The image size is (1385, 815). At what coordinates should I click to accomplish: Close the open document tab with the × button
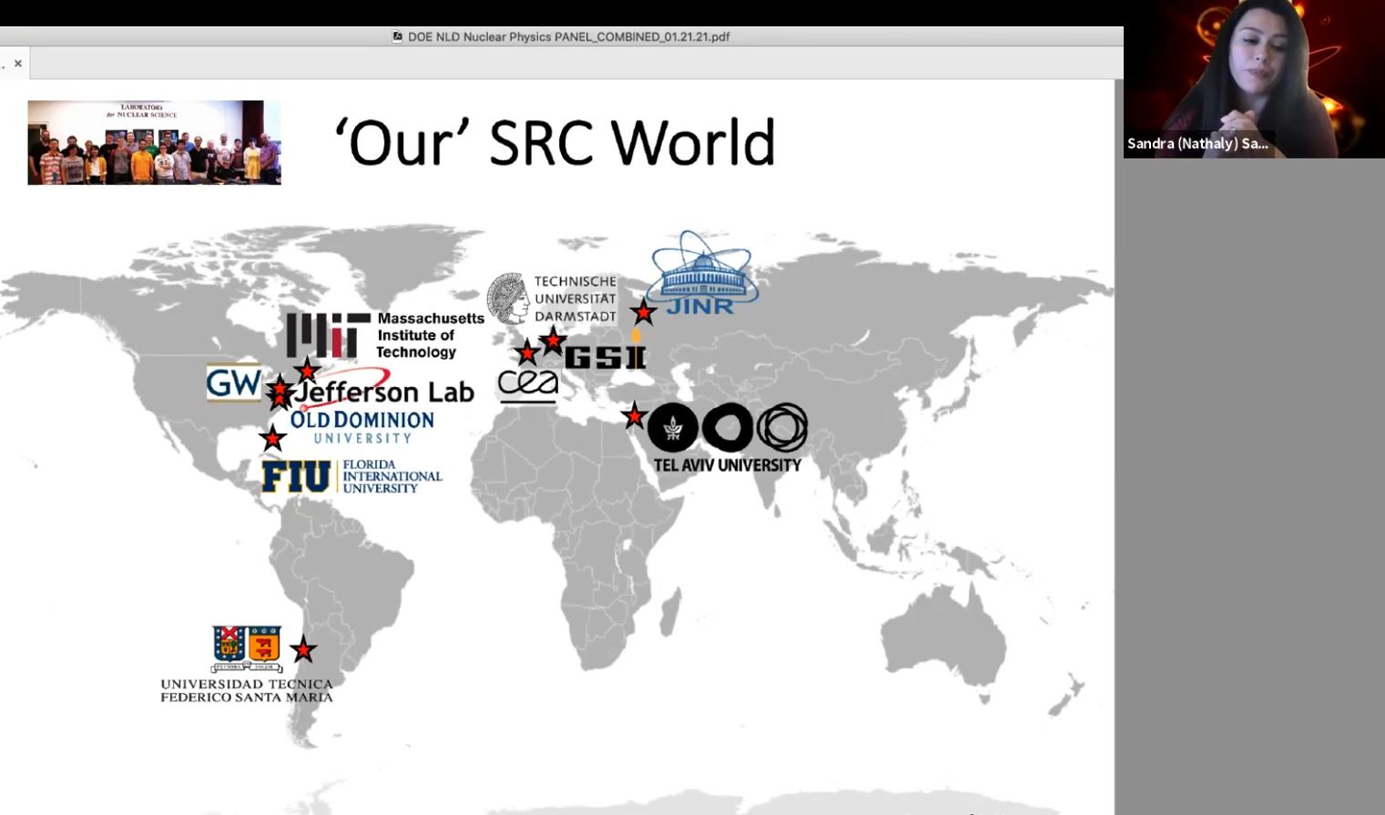coord(18,64)
